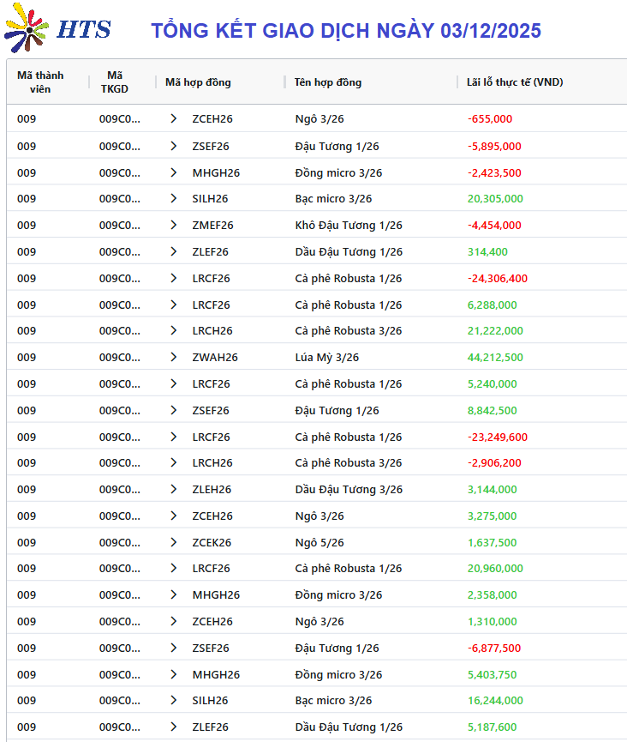Expand the ZMEF26 Khô Đậu Tương row
Screen dimensions: 627x742
tap(174, 225)
